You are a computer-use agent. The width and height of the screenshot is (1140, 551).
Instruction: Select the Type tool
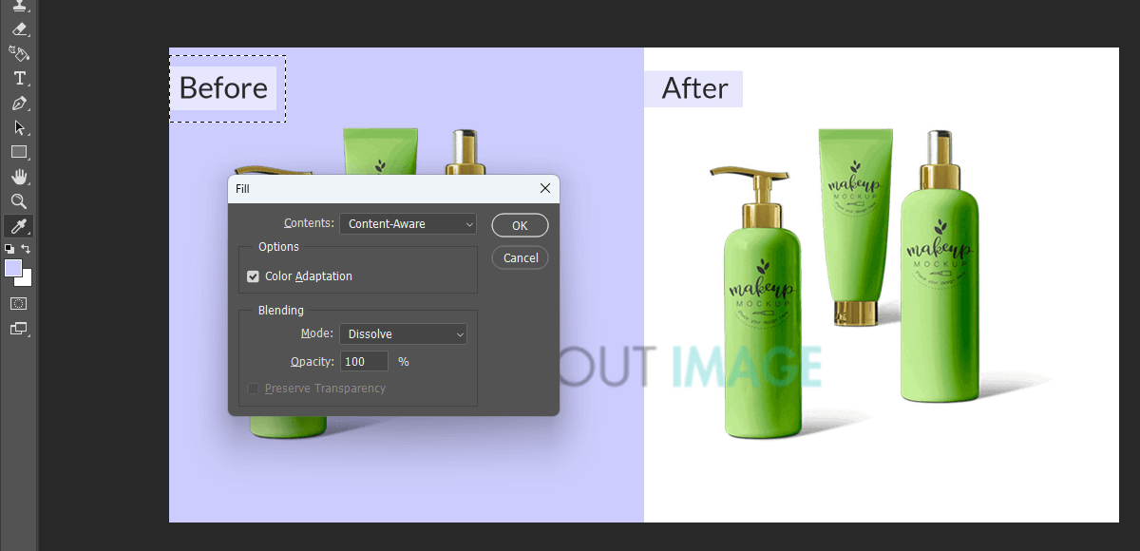pyautogui.click(x=19, y=79)
